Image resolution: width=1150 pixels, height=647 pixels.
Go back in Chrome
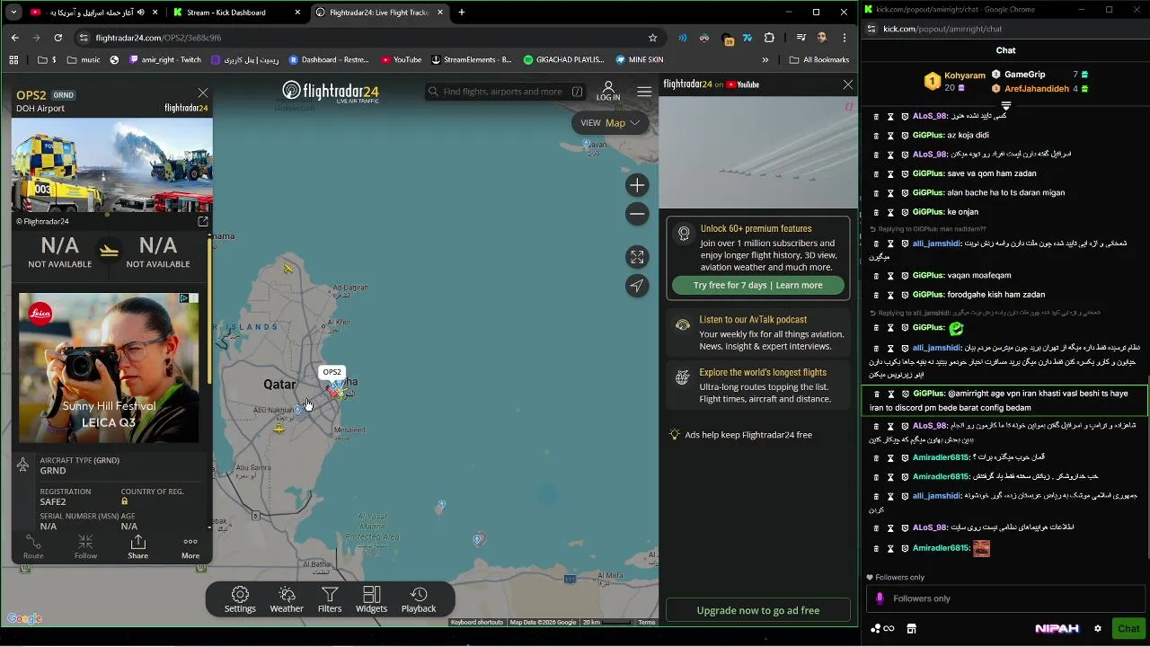[x=15, y=38]
